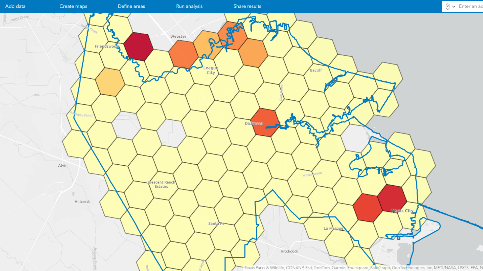Open the Define areas menu
This screenshot has width=483, height=271.
coord(131,6)
